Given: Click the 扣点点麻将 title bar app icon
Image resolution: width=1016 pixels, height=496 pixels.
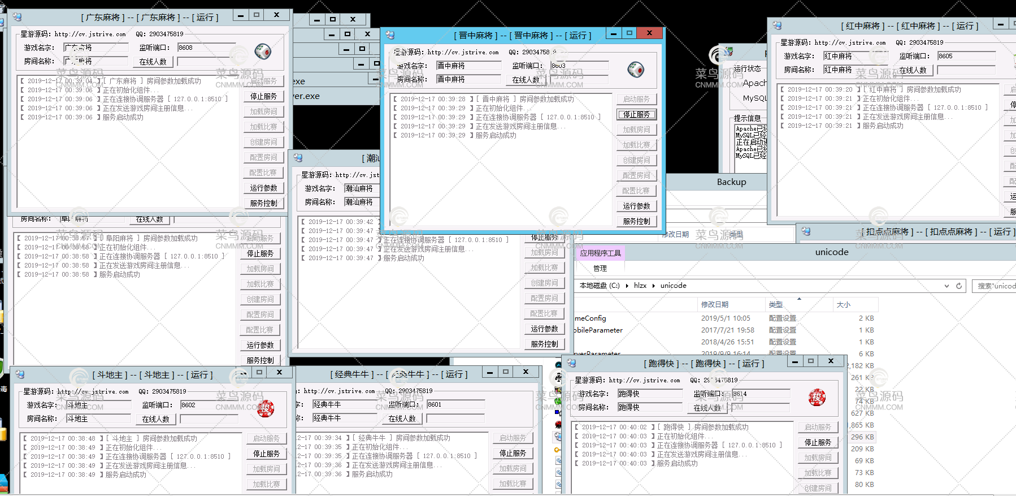Looking at the screenshot, I should point(806,231).
